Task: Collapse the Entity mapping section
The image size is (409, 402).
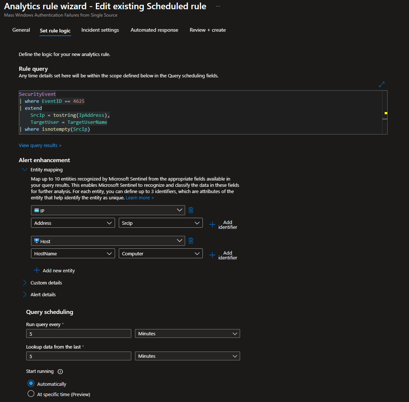Action: (25, 169)
